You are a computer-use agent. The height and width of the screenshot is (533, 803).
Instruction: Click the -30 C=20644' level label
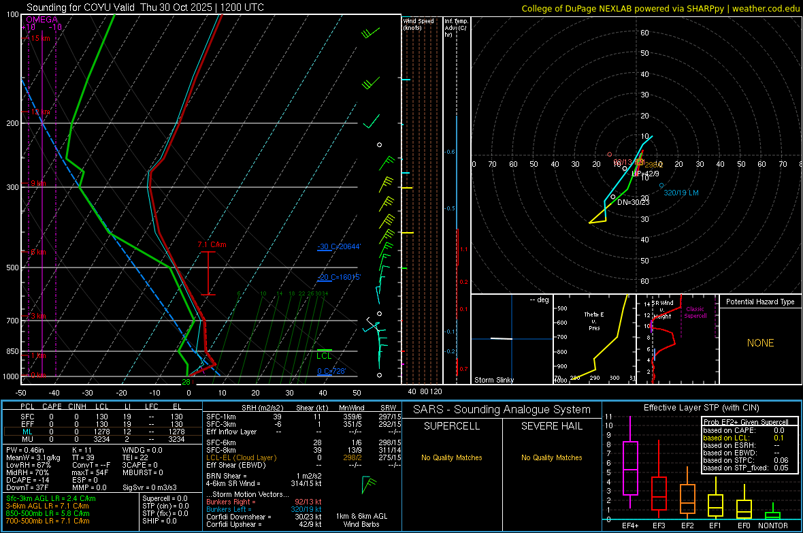339,246
